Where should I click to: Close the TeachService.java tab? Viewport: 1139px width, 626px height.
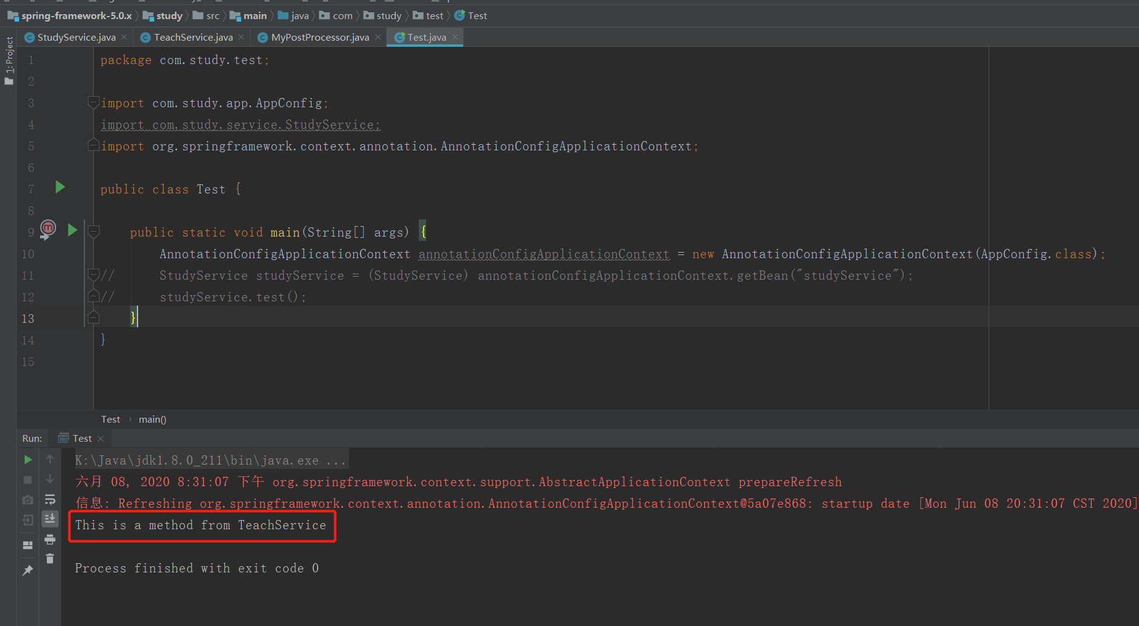[x=241, y=38]
